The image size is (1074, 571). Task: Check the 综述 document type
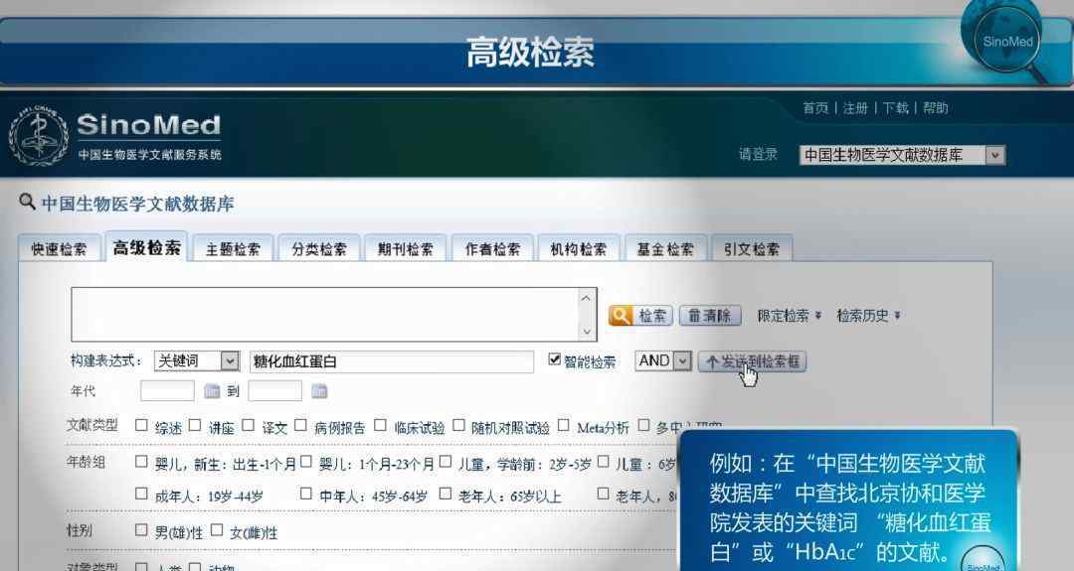[x=141, y=425]
